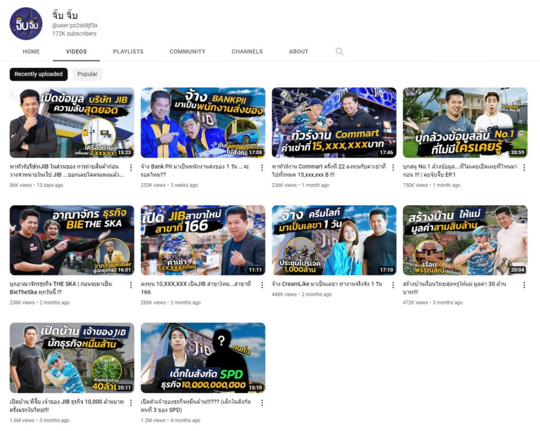The height and width of the screenshot is (431, 540).
Task: Click the 172K subscribers text
Action: [x=74, y=34]
